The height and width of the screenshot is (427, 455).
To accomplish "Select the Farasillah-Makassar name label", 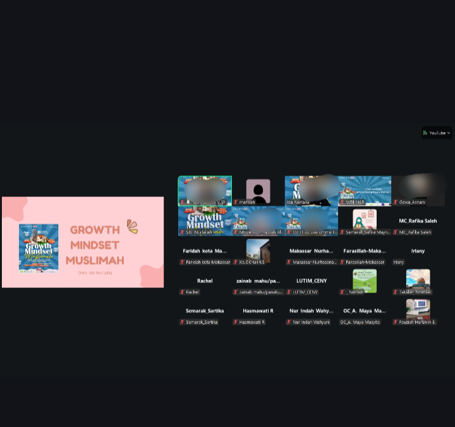I will pos(365,262).
